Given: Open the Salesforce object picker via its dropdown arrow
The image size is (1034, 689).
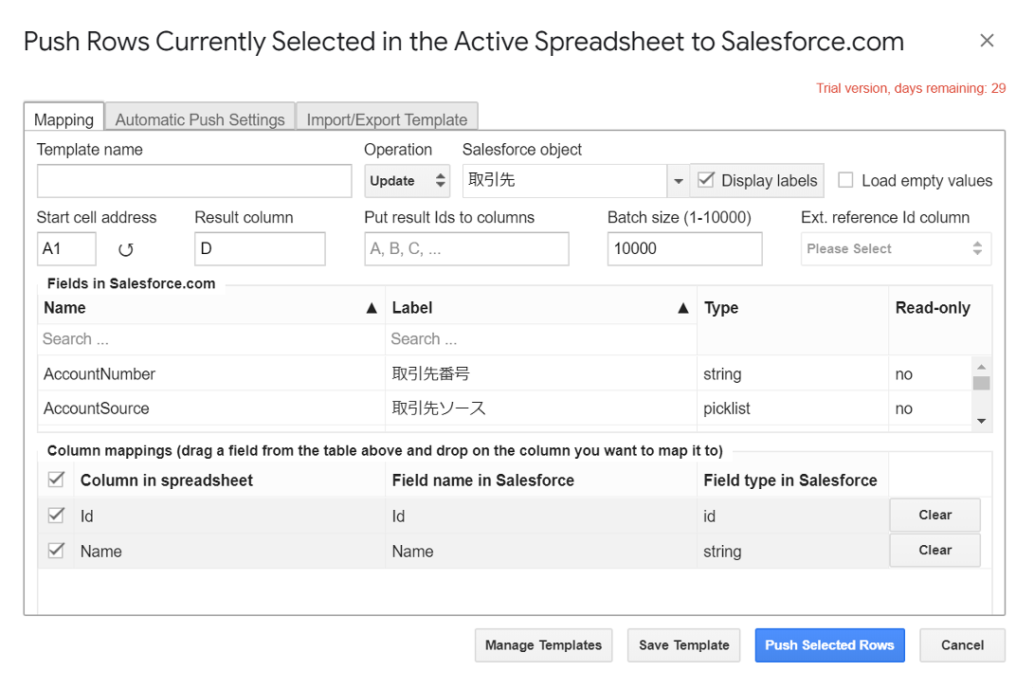Looking at the screenshot, I should coord(679,180).
